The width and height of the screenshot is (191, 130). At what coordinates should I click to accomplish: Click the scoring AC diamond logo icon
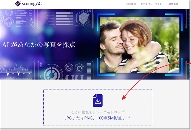19,4
